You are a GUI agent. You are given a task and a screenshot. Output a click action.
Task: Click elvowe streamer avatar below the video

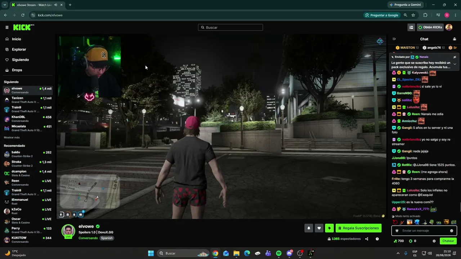[68, 231]
